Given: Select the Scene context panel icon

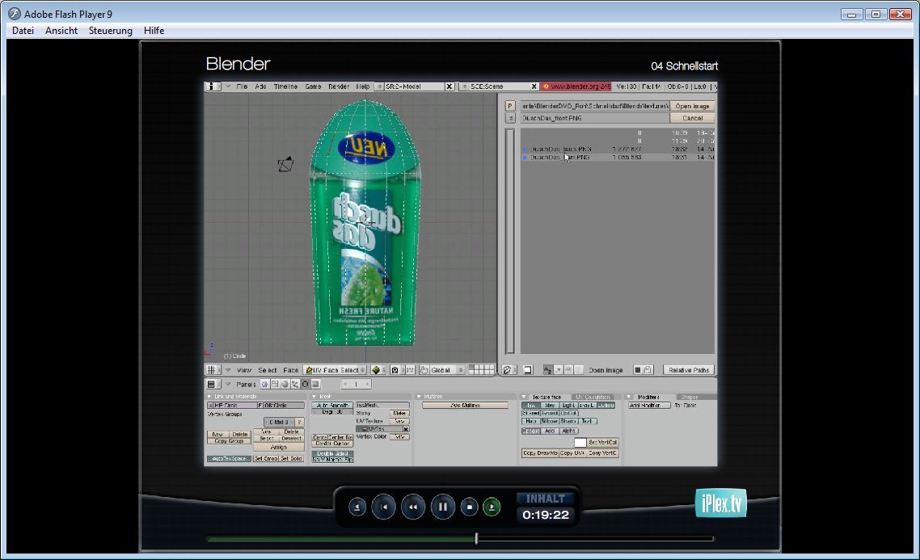Looking at the screenshot, I should click(x=315, y=384).
